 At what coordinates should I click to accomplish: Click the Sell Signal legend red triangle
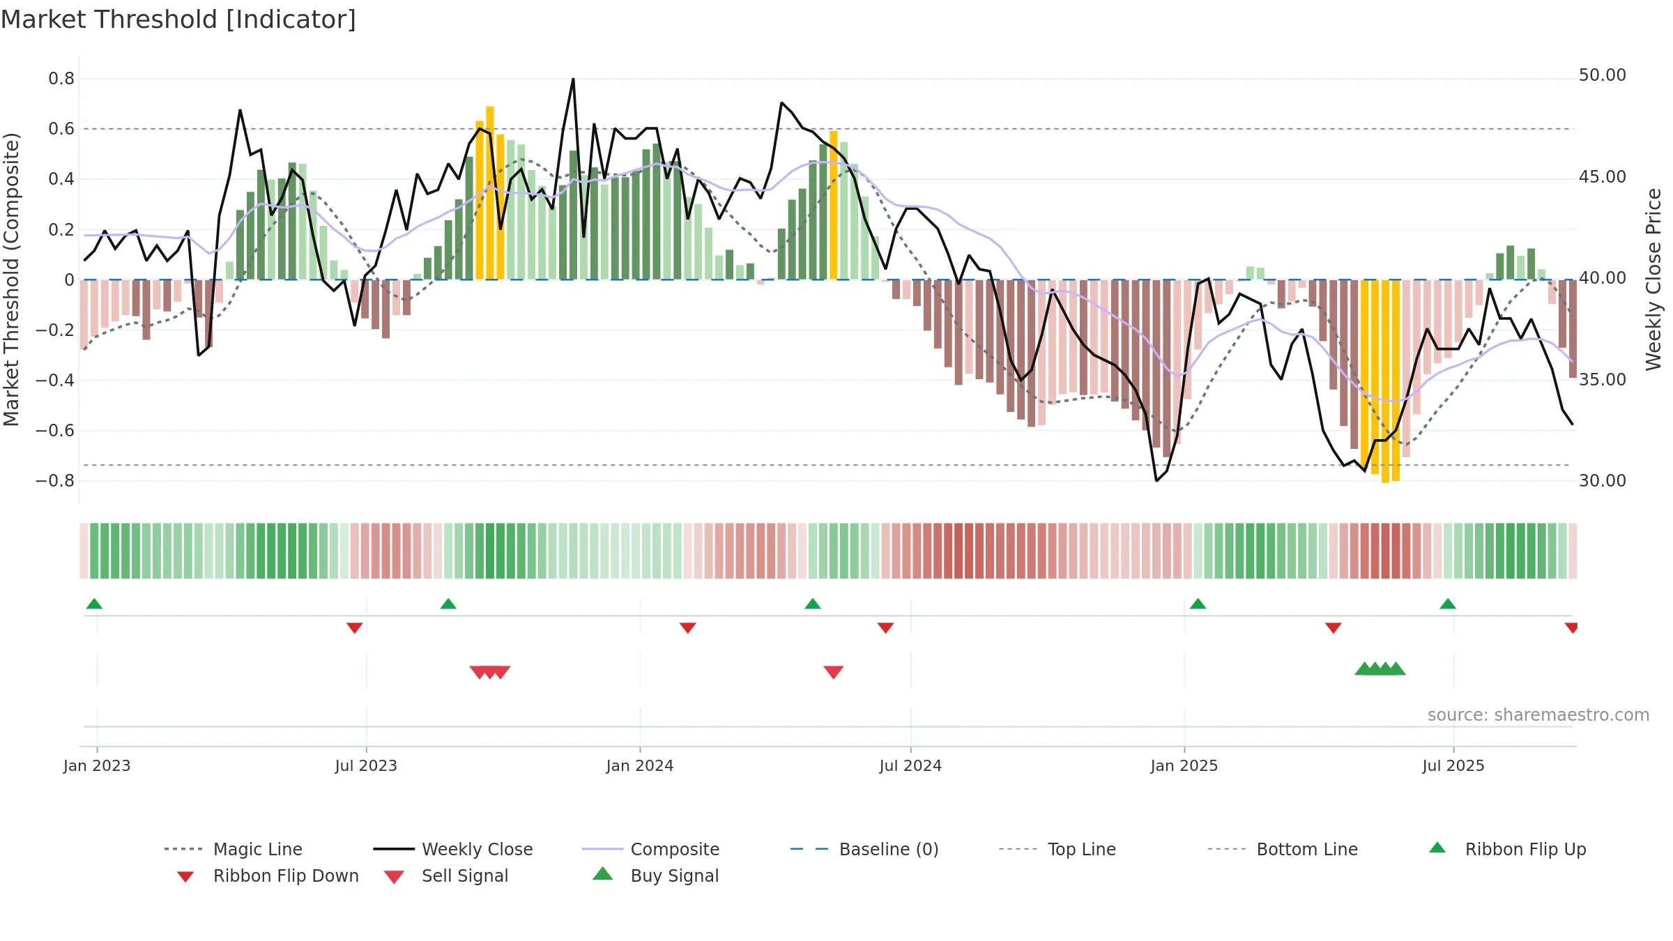click(x=394, y=877)
